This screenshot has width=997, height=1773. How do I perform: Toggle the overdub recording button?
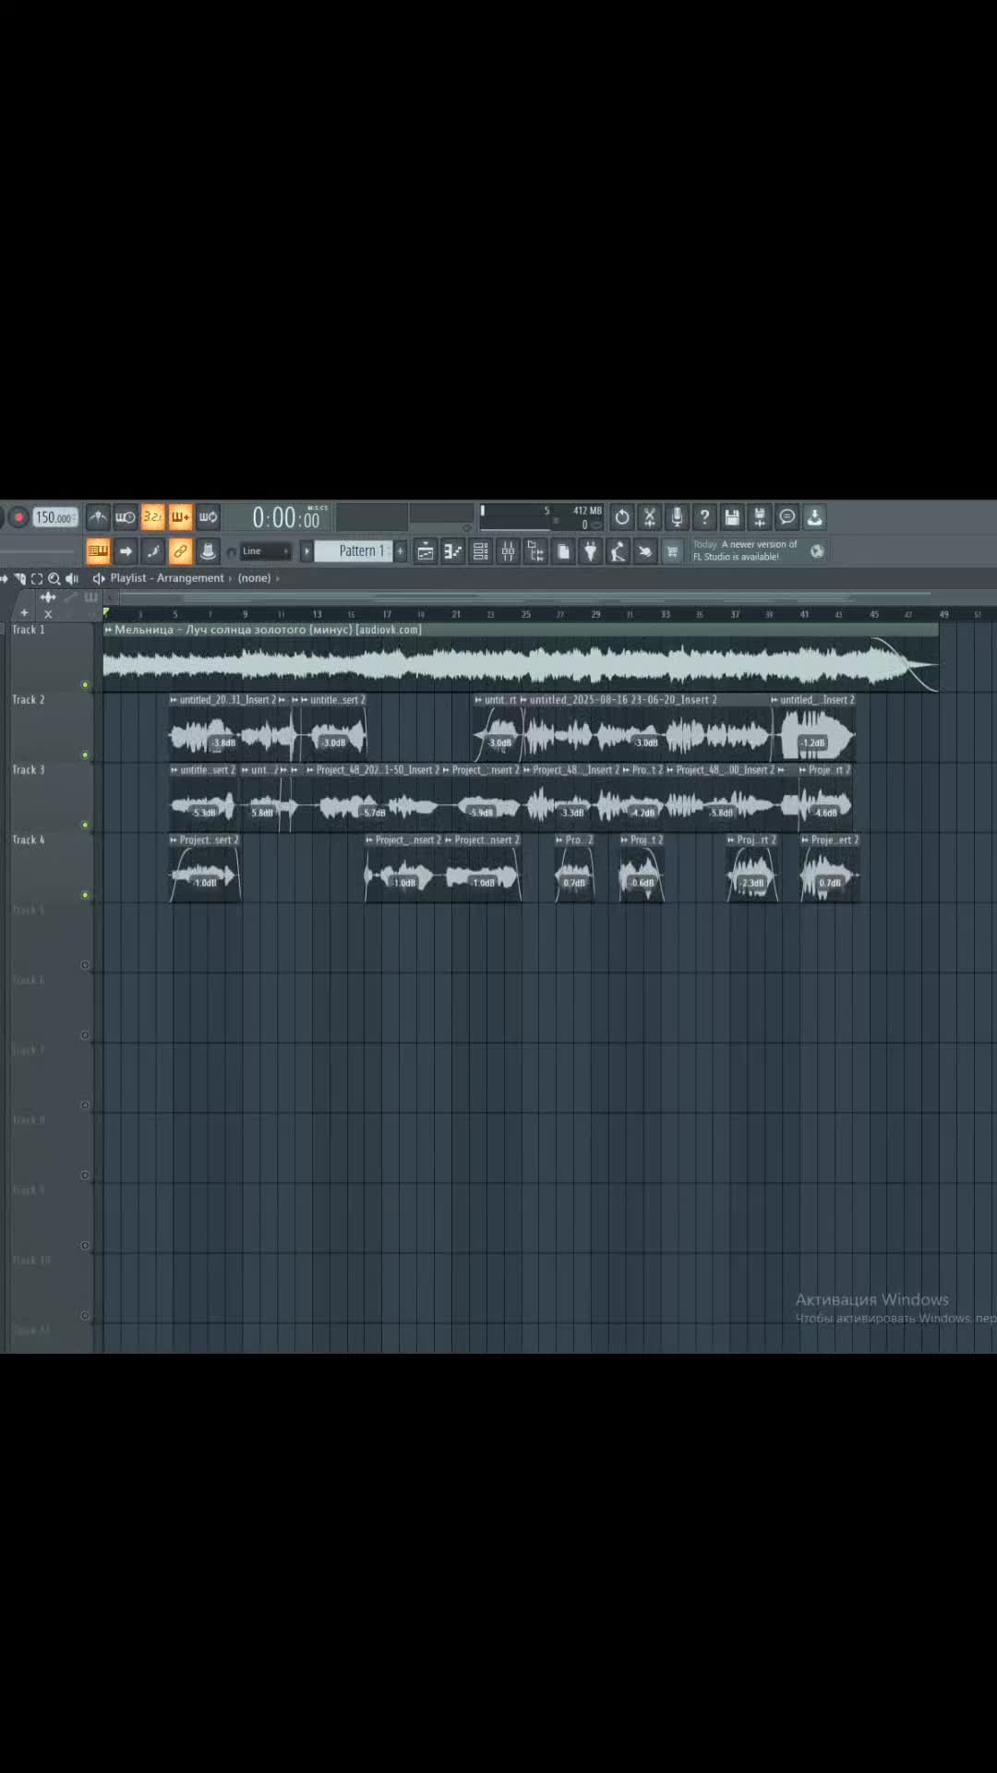coord(181,517)
